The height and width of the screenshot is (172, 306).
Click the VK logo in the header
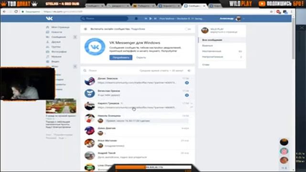pos(49,18)
